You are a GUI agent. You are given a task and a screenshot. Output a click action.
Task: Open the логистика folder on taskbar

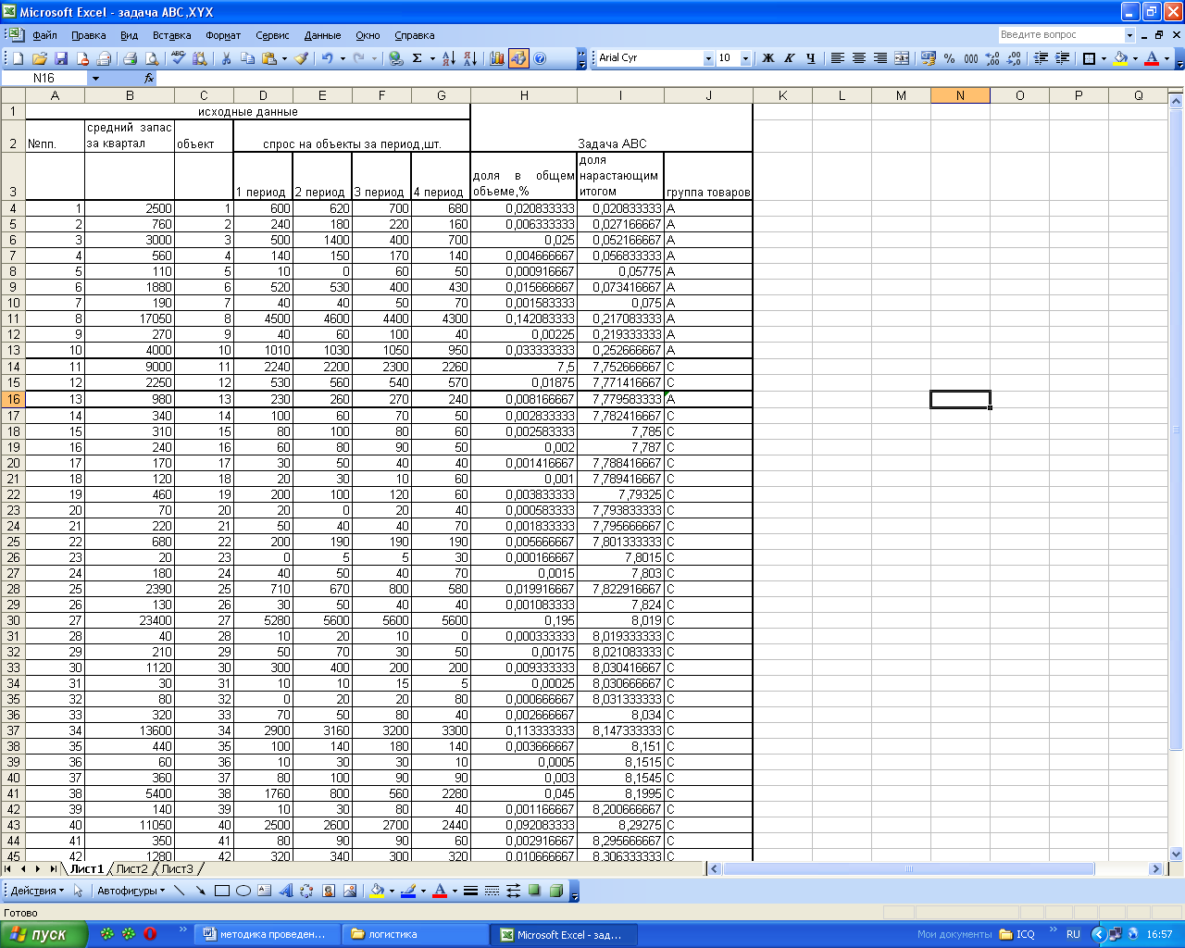click(x=415, y=934)
